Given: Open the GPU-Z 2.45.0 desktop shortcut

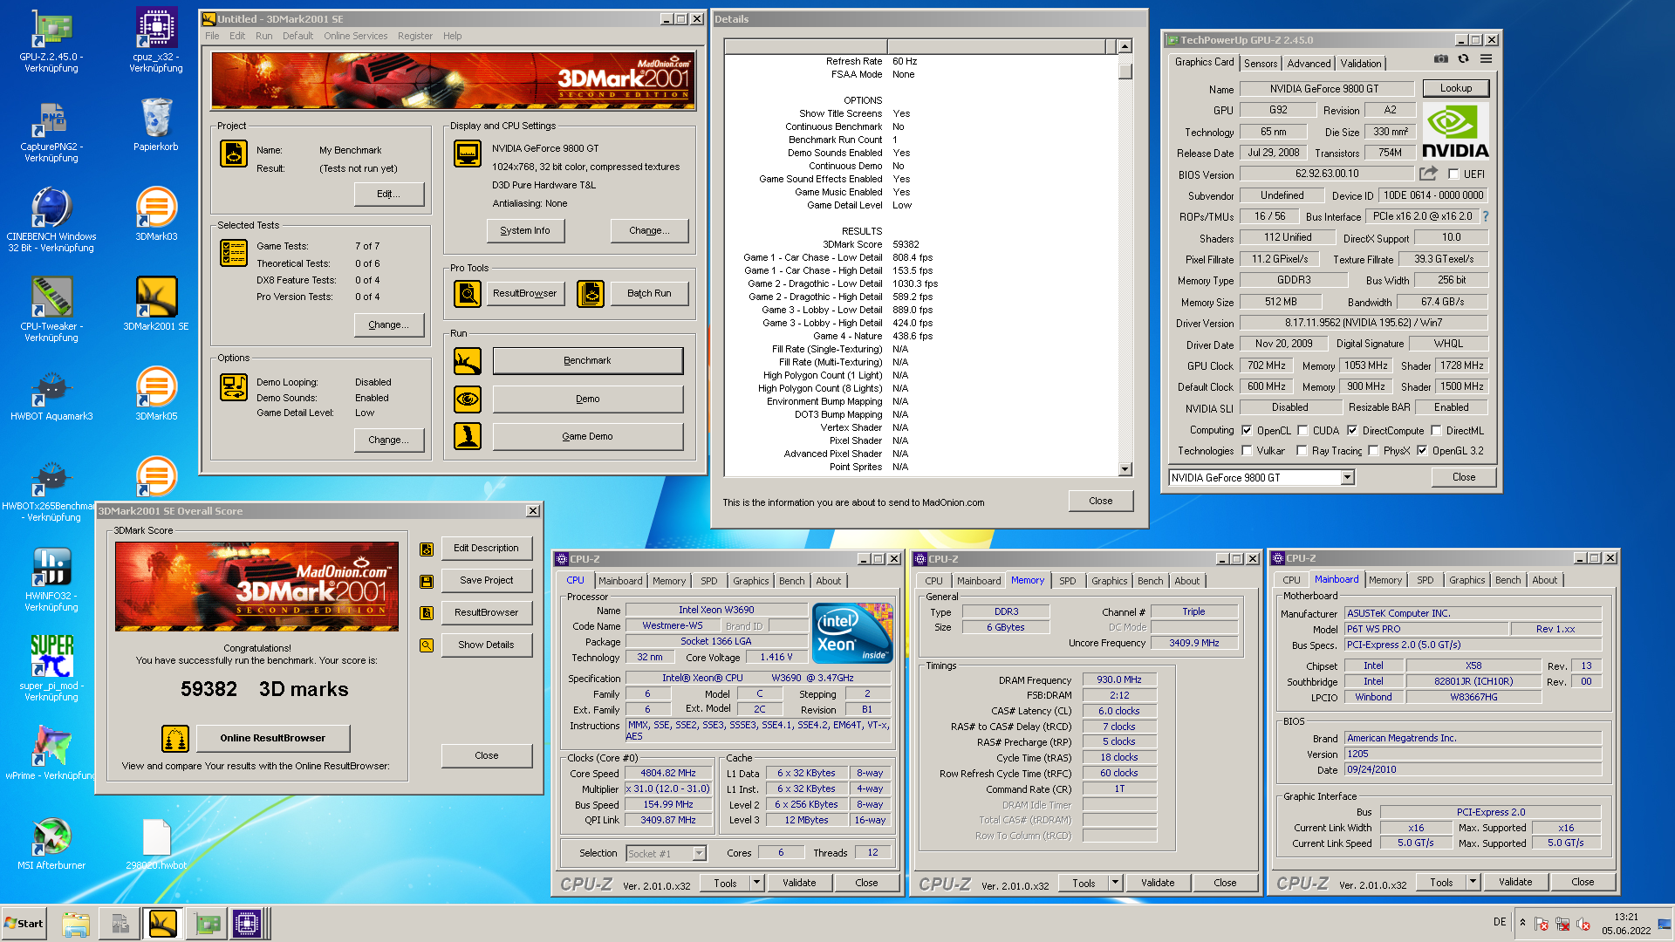Looking at the screenshot, I should click(51, 39).
